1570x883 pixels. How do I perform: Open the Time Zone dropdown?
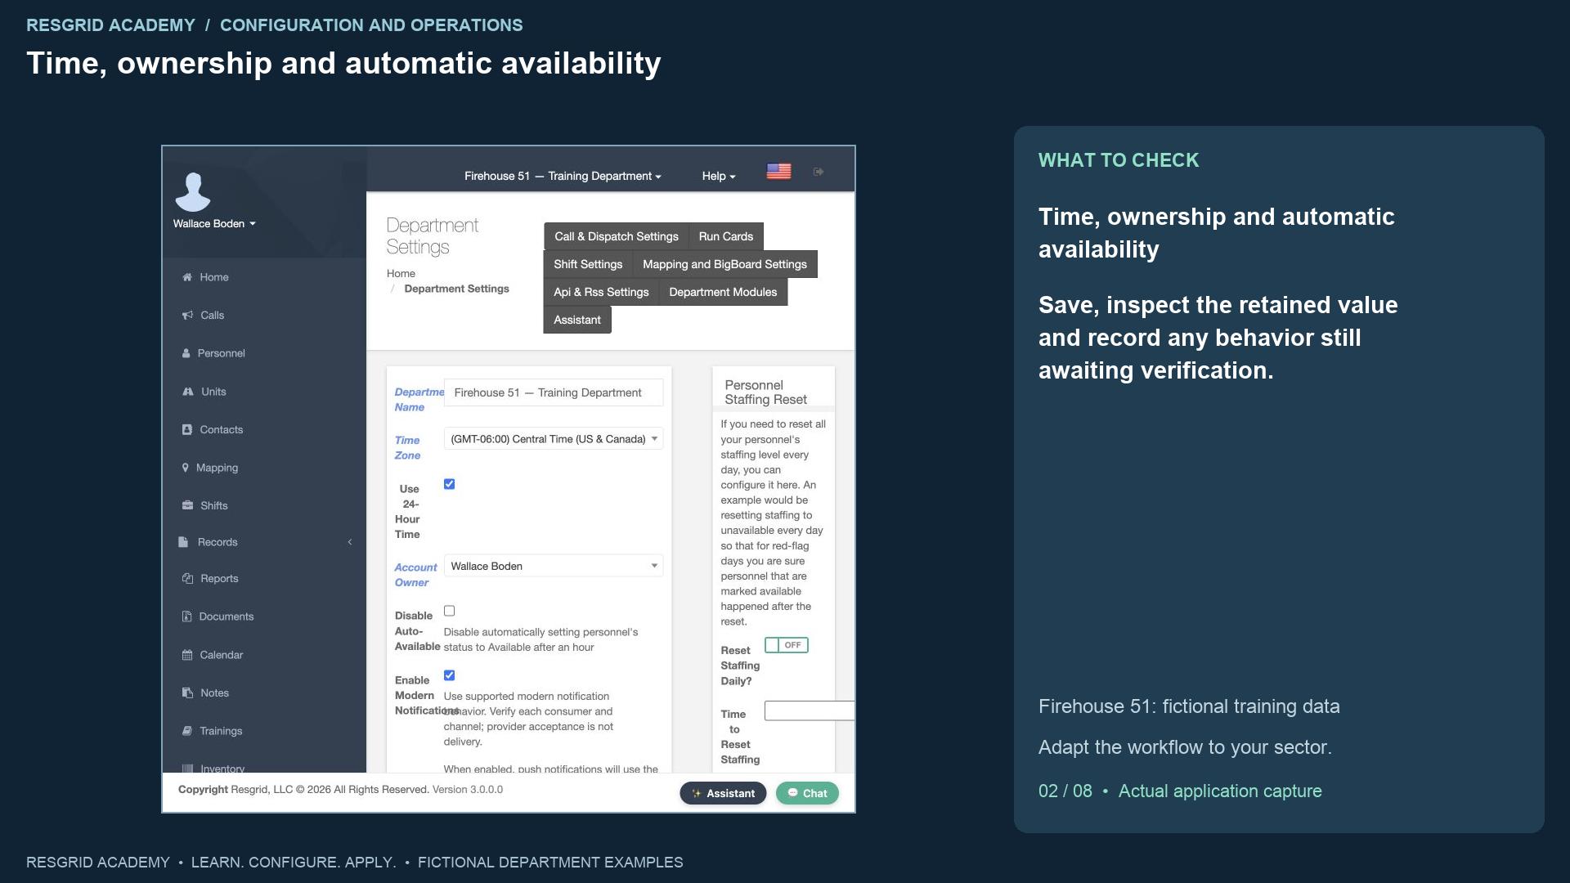[554, 439]
